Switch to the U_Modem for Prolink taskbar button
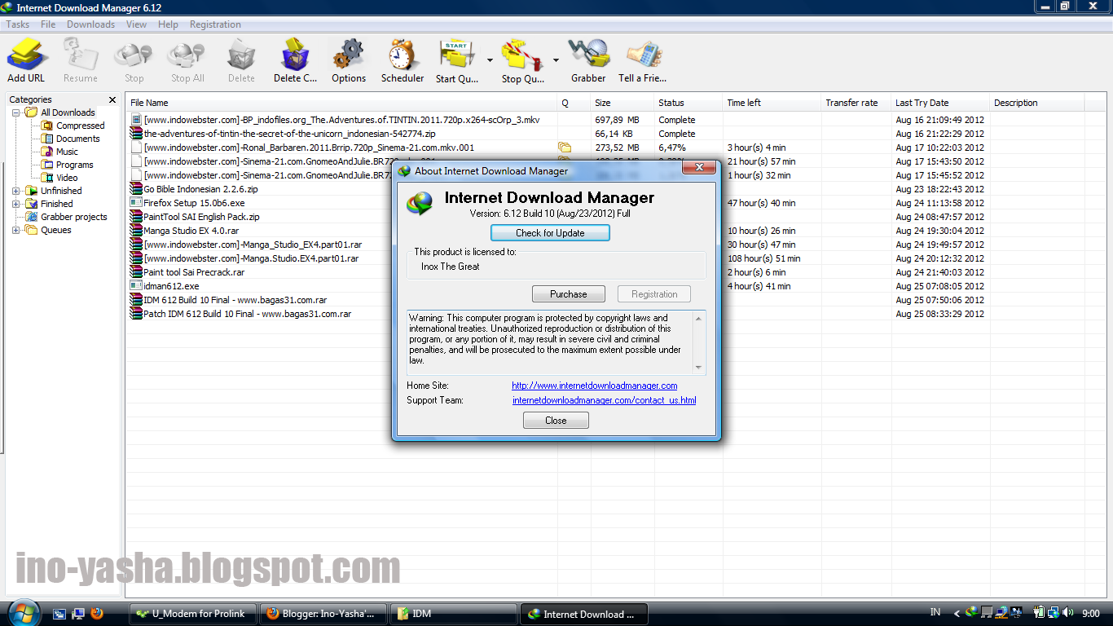Image resolution: width=1113 pixels, height=626 pixels. click(x=193, y=614)
